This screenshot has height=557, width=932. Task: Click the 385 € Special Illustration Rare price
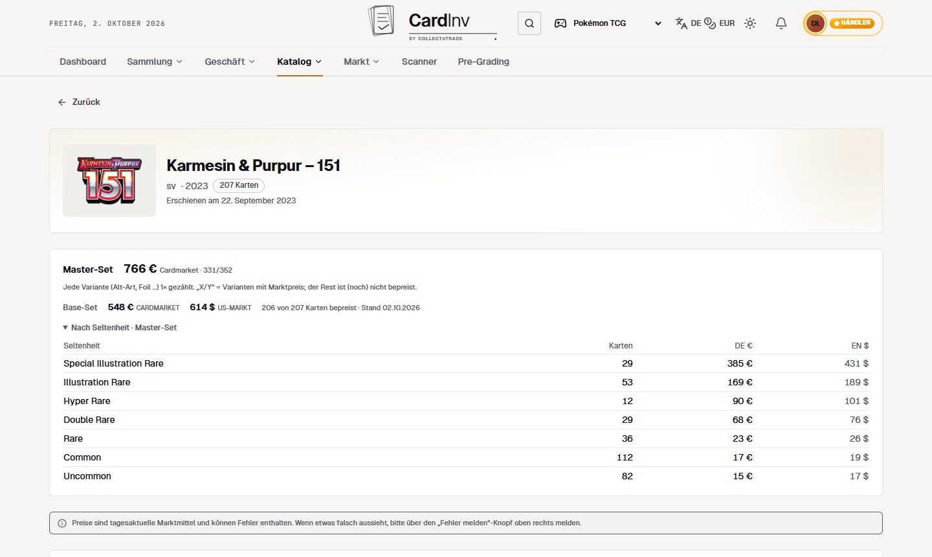coord(740,363)
